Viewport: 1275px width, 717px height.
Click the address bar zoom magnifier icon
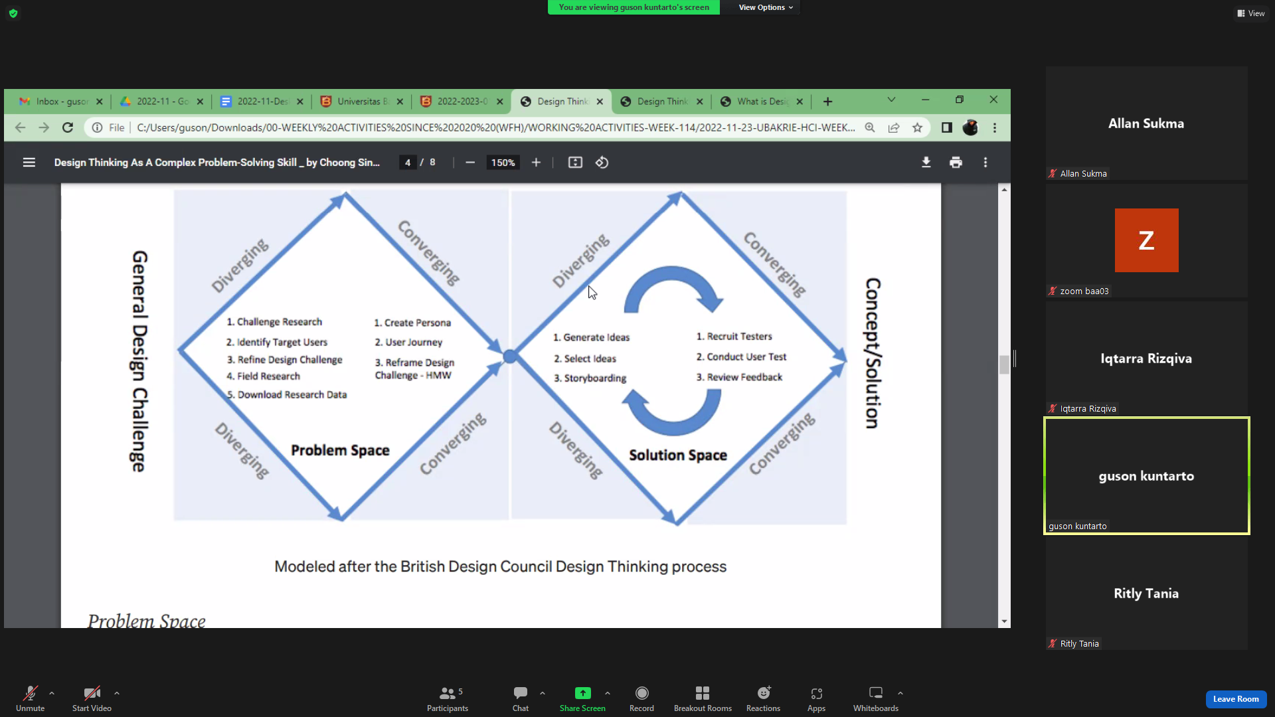[x=870, y=127]
